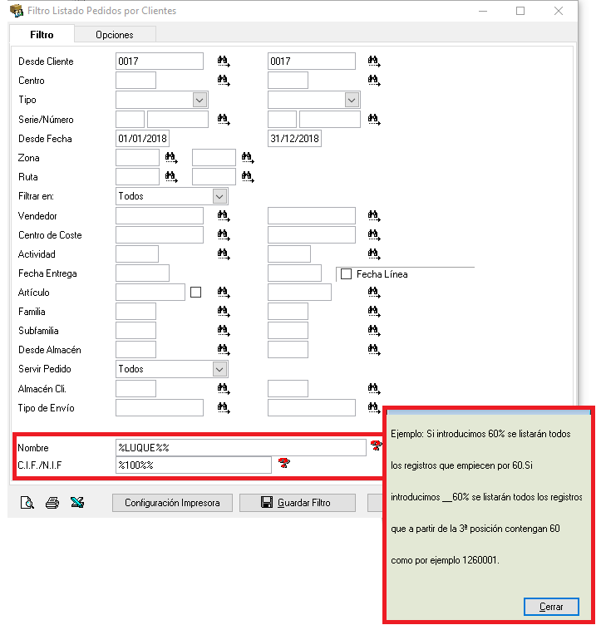Click the second Tipo de Envío input field
This screenshot has height=630, width=601.
(x=312, y=408)
